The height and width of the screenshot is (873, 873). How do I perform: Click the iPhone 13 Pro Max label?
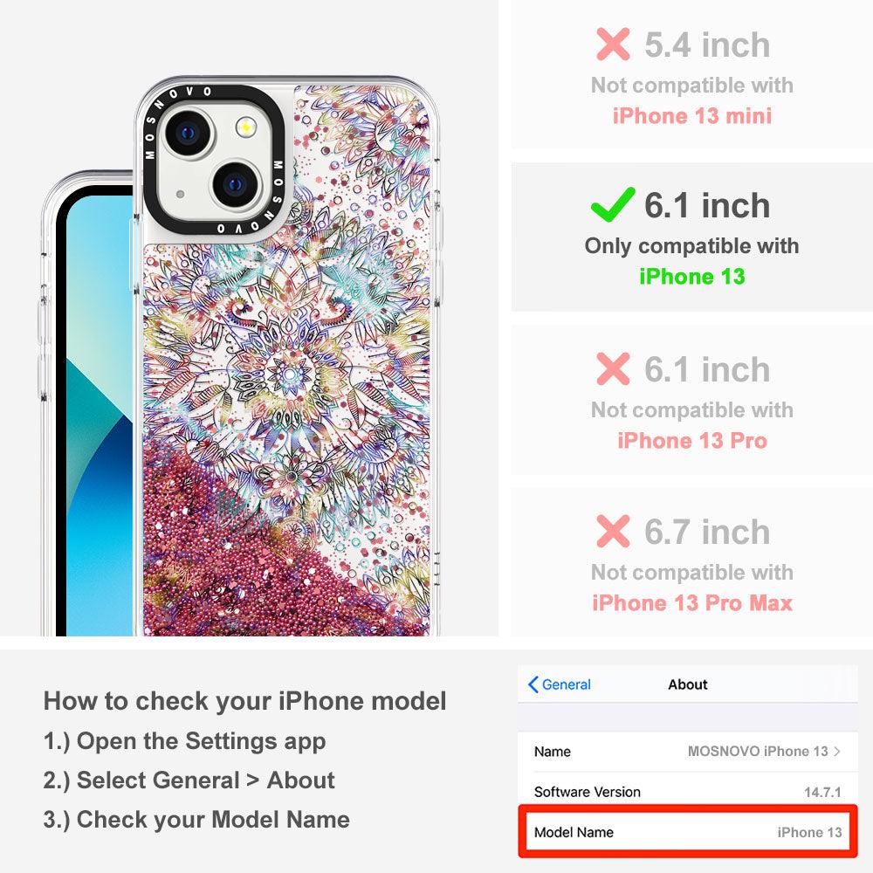(692, 603)
